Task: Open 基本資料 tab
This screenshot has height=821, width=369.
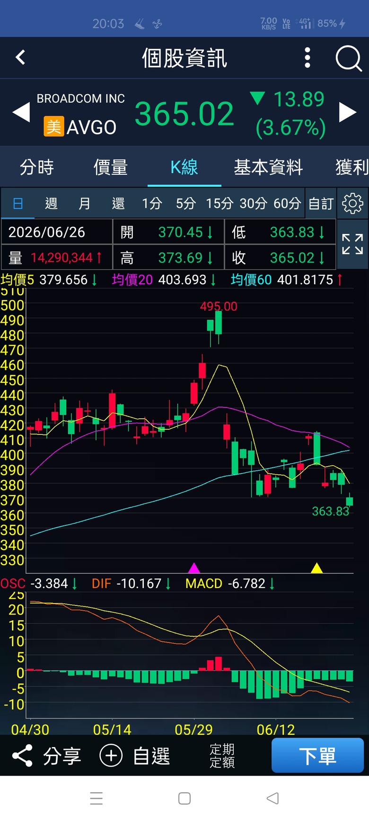Action: (268, 167)
